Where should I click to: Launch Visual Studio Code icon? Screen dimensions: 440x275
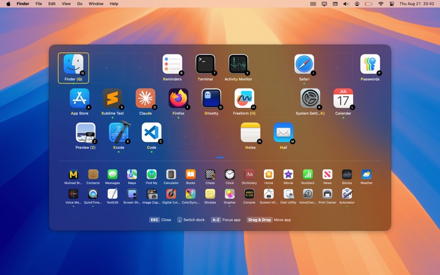coord(152,133)
